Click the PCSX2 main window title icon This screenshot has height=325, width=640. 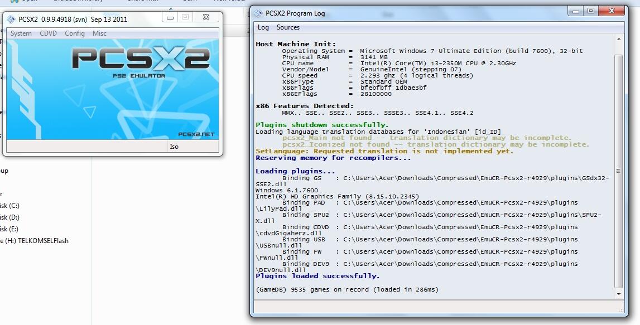(x=11, y=19)
